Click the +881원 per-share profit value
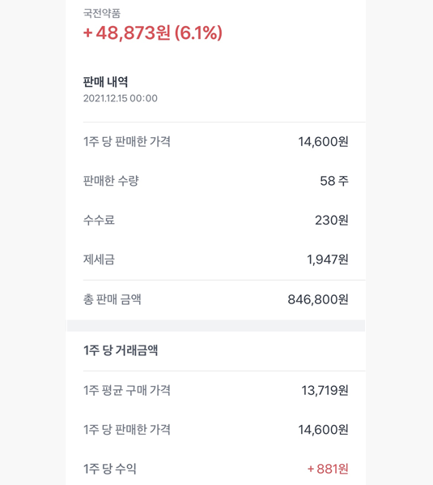Image resolution: width=433 pixels, height=485 pixels. 328,469
